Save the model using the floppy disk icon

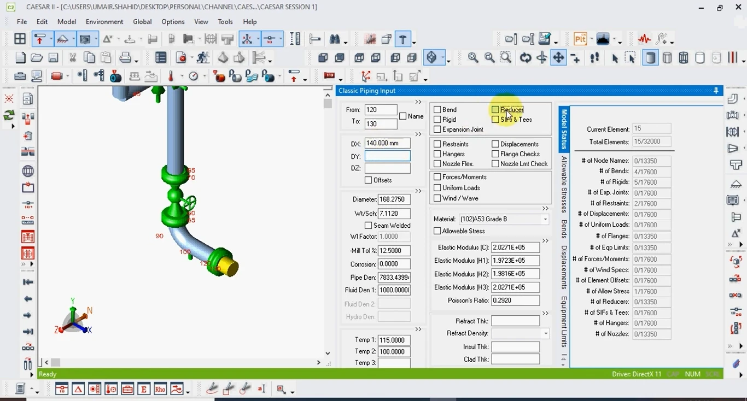tap(53, 58)
